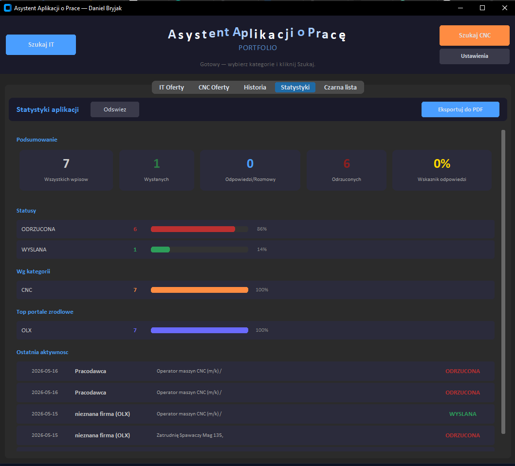Click the Wg kategorii section heading
The height and width of the screenshot is (466, 515).
pos(33,271)
